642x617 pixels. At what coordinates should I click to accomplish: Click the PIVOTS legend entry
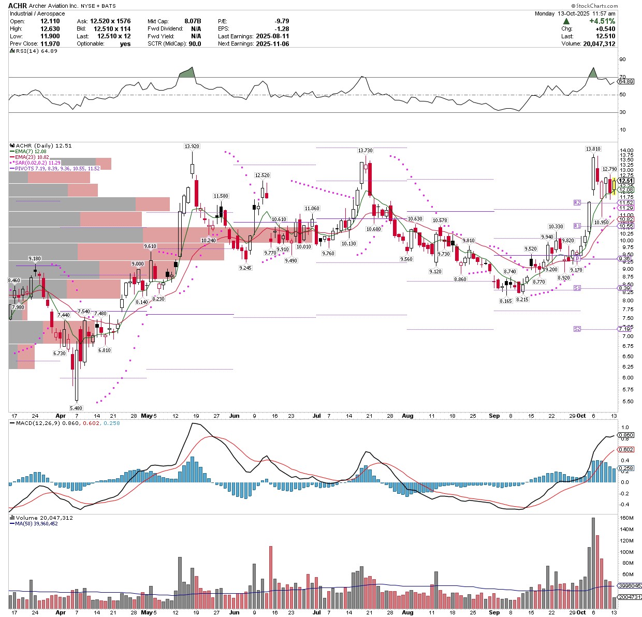(x=56, y=169)
